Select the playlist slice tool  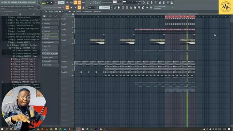coord(62,11)
